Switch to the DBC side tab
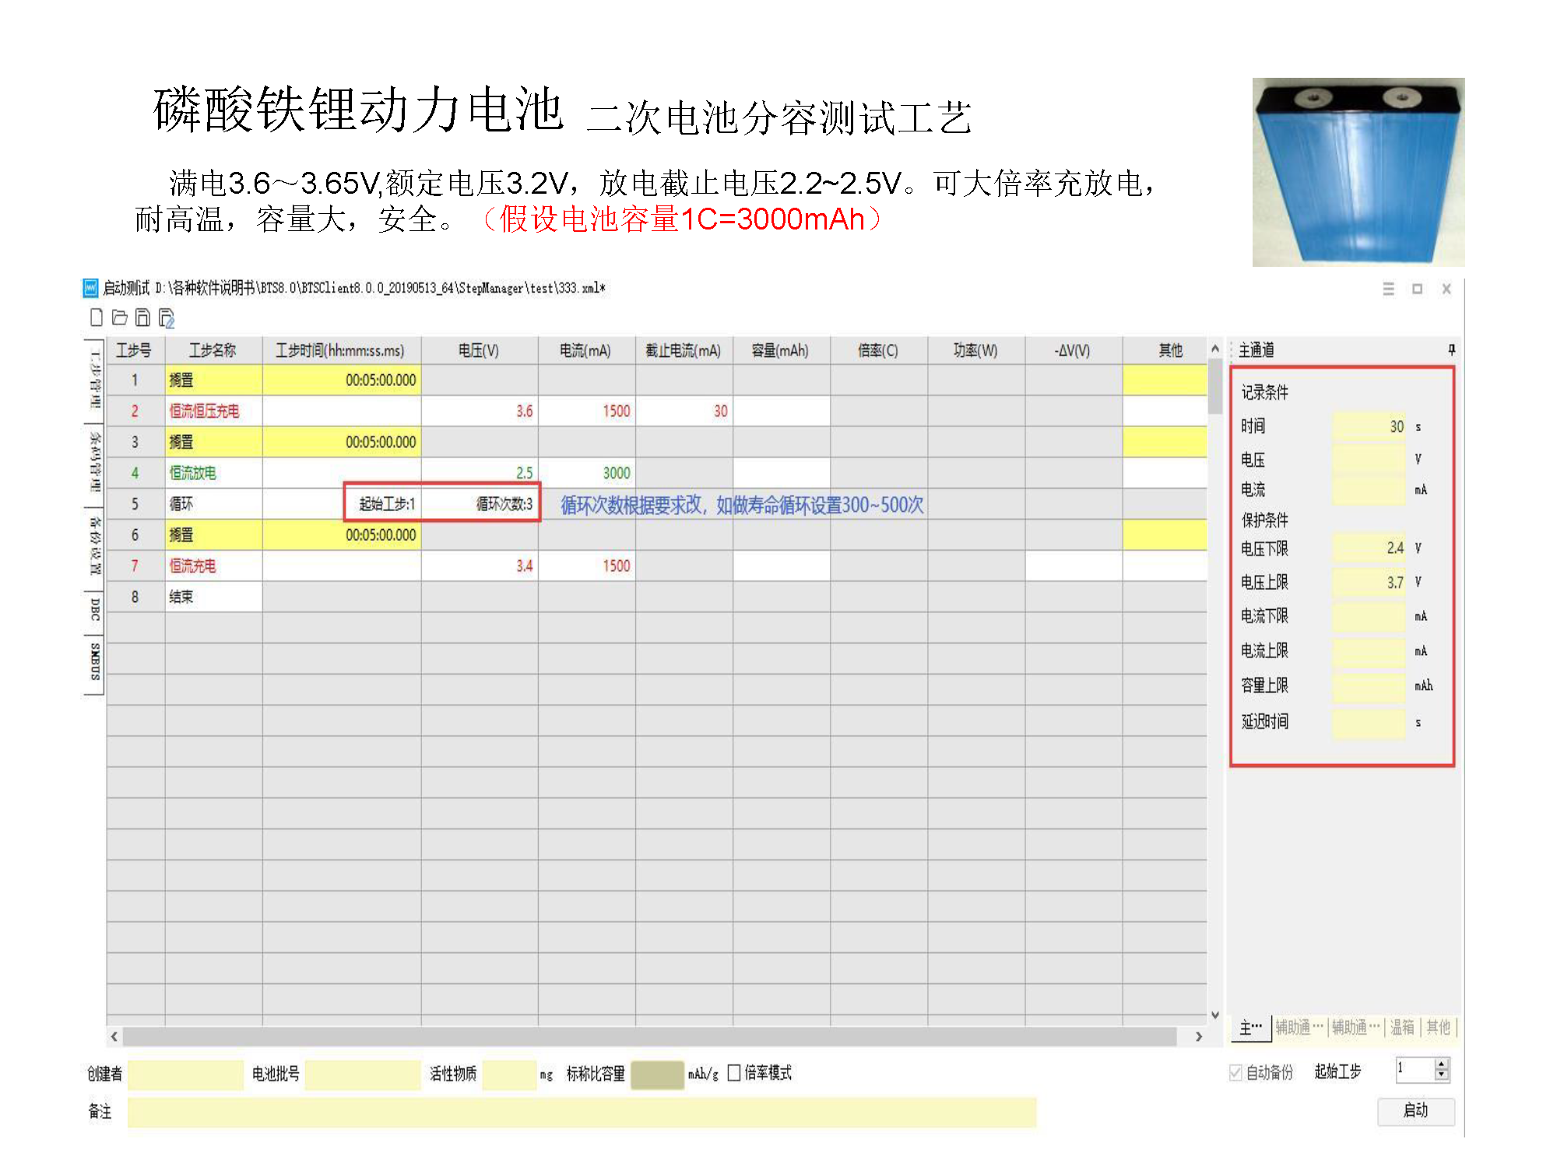Screen dimensions: 1557x1167 click(94, 612)
